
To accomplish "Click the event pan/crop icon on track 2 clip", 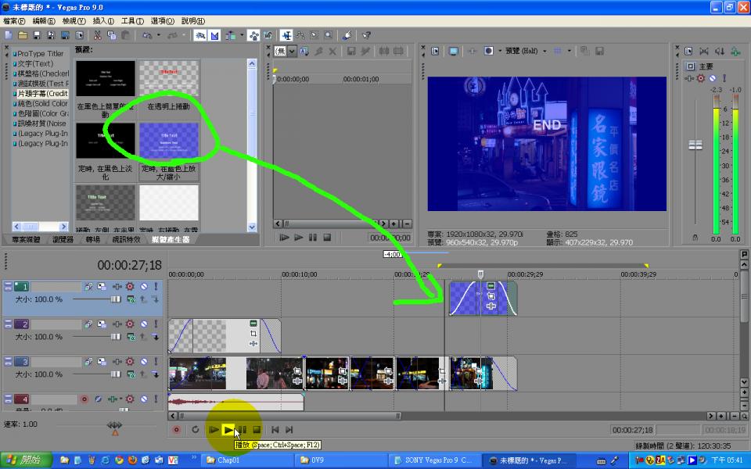I will [253, 334].
